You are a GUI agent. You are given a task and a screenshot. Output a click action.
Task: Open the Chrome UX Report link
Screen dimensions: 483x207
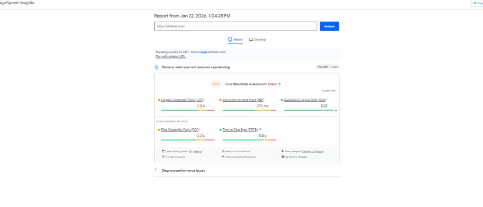click(312, 152)
